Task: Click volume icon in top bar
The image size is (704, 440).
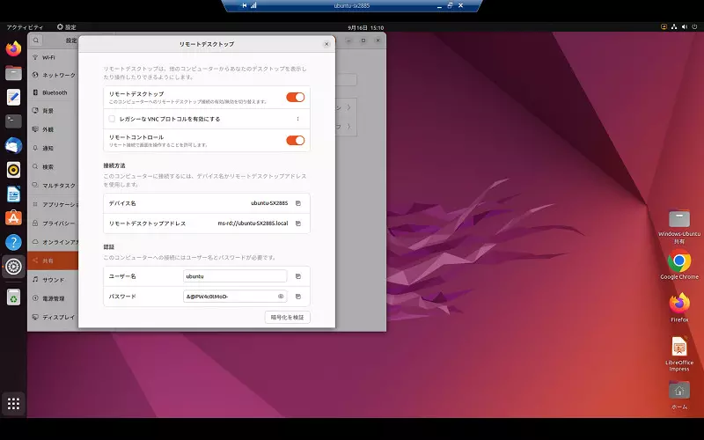Action: click(x=685, y=27)
